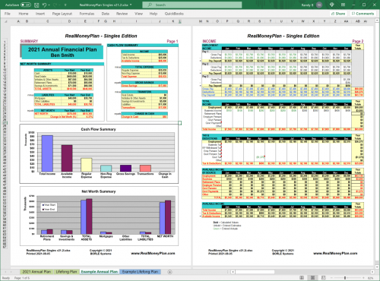Click the www.RealMoneyPlan.com link on page 1

[153, 253]
